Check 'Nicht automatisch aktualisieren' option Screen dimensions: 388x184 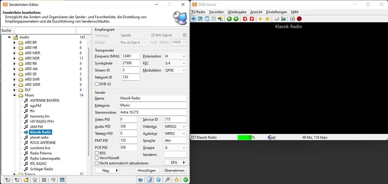point(97,163)
